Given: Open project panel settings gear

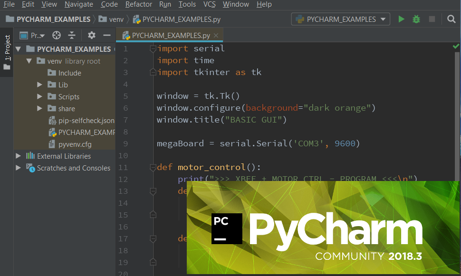Looking at the screenshot, I should (x=91, y=35).
